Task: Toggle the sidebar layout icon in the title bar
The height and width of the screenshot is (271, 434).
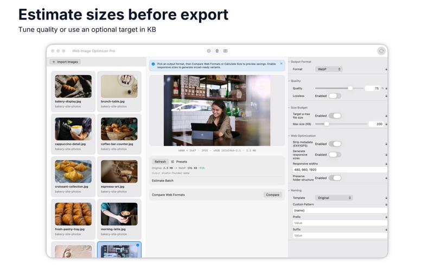Action: click(226, 51)
